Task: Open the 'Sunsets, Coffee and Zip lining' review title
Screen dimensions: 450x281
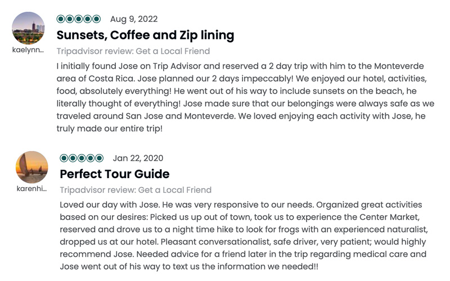Action: point(145,35)
